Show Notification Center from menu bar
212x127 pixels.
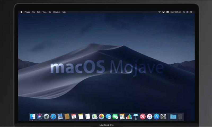click(x=191, y=12)
